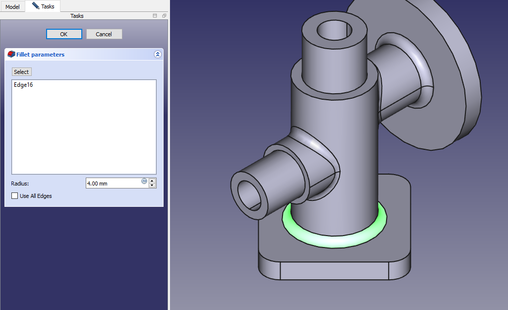Open the expression editor icon in Radius field
The image size is (508, 310).
144,181
